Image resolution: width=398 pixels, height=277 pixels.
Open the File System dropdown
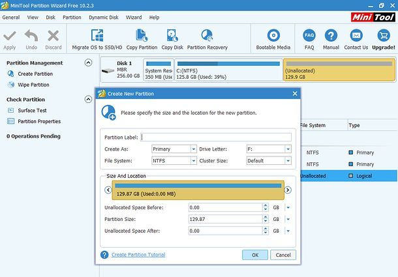193,160
